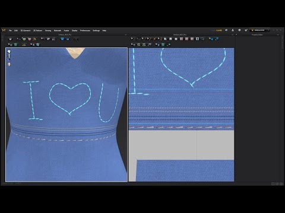The width and height of the screenshot is (285, 213).
Task: Open the Settings menu
Action: [x=96, y=31]
